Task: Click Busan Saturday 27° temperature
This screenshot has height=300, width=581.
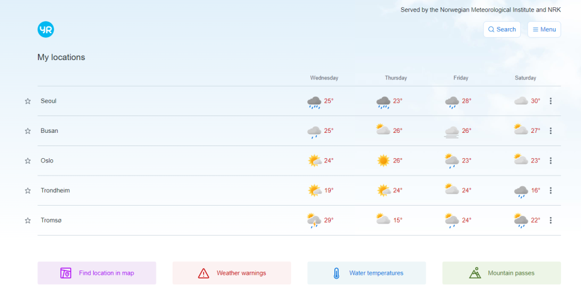Action: point(536,130)
